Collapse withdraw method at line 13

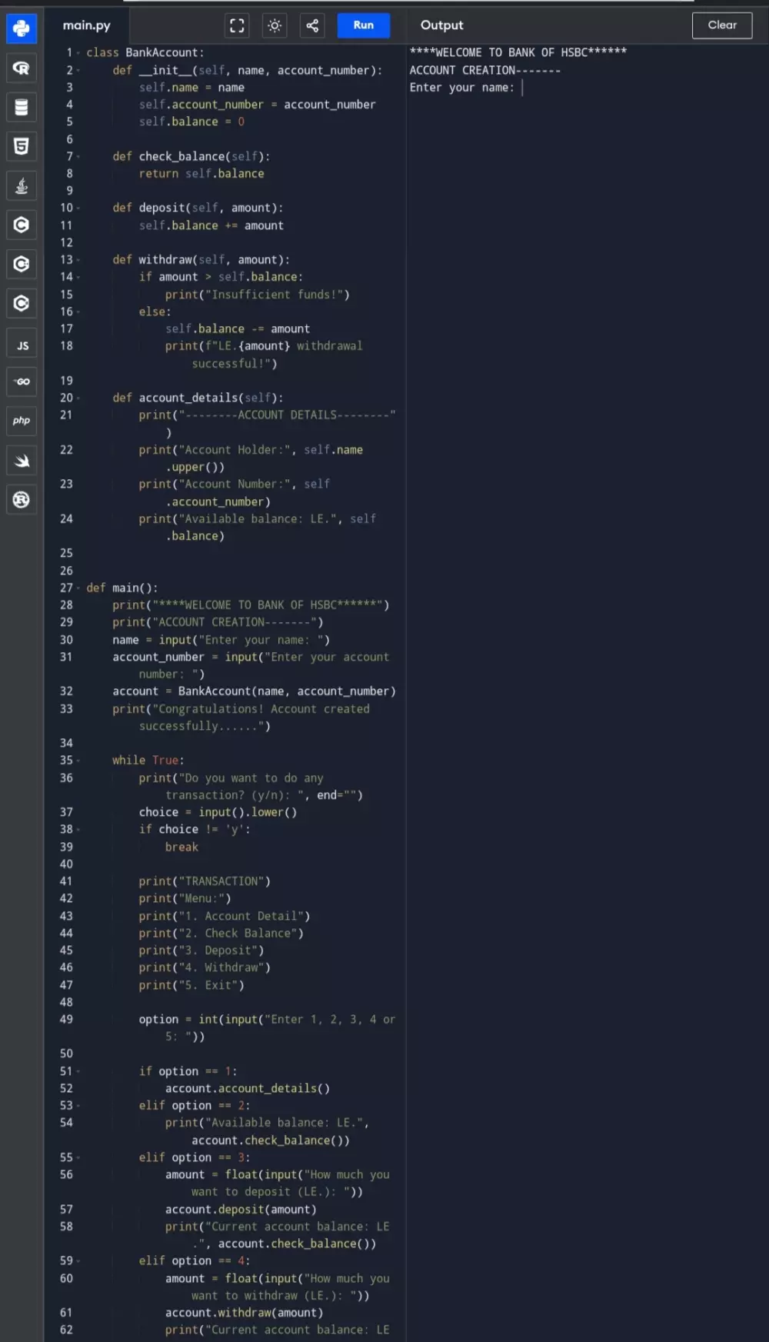click(x=78, y=260)
